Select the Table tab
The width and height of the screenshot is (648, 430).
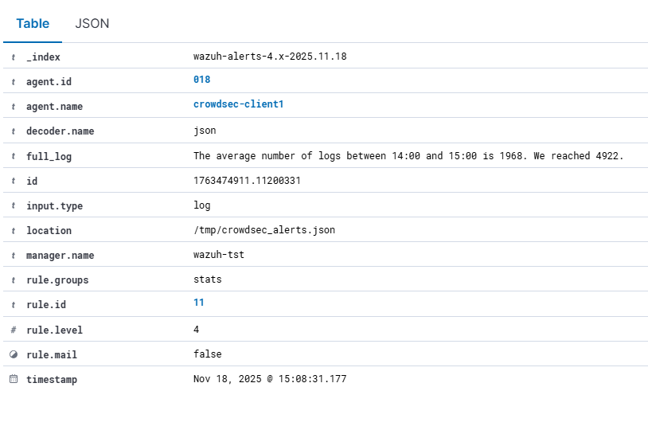point(33,24)
